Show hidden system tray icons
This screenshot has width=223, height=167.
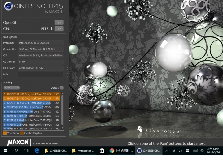(167, 151)
